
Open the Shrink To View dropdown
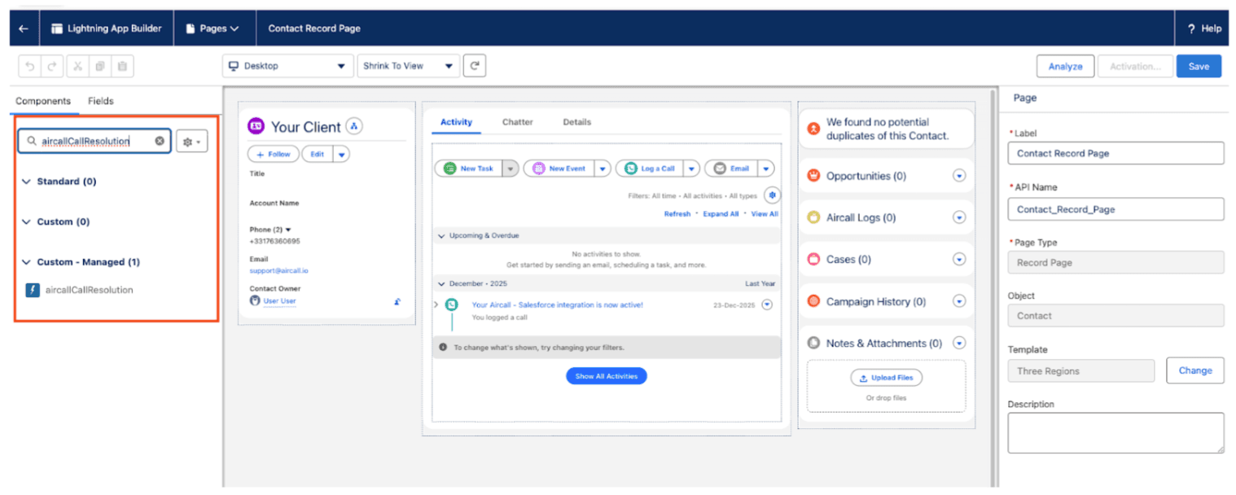click(x=408, y=66)
